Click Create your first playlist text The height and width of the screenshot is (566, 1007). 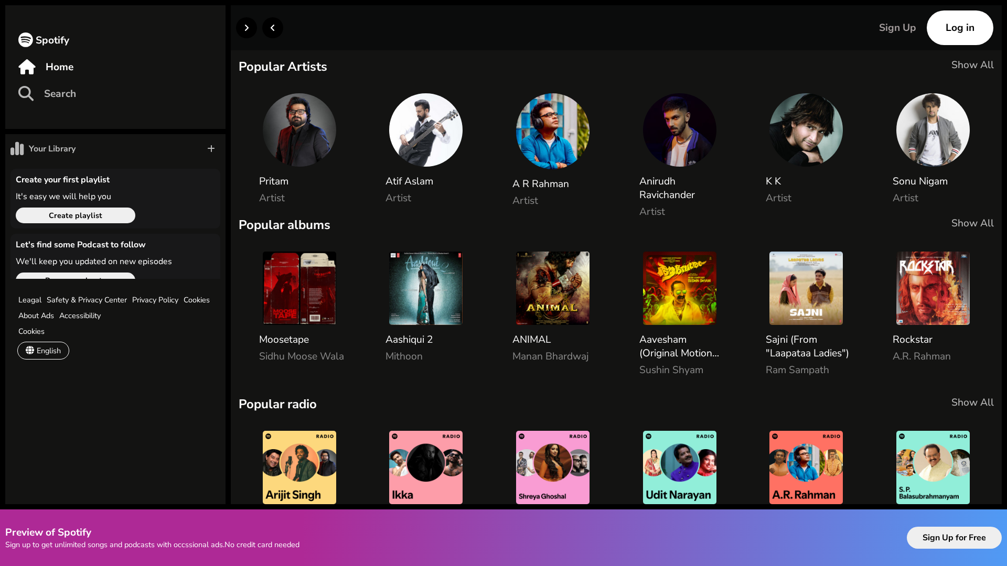pos(62,180)
